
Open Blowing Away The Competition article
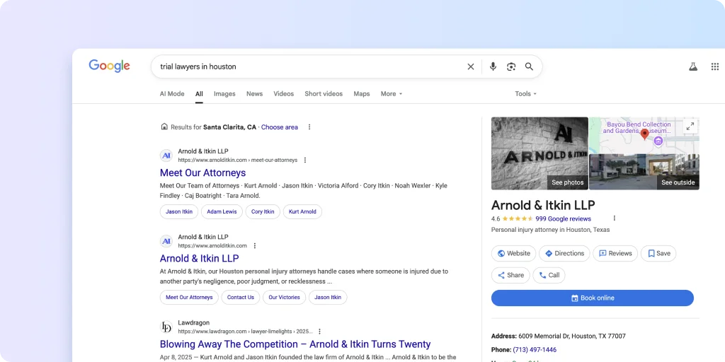pos(295,344)
